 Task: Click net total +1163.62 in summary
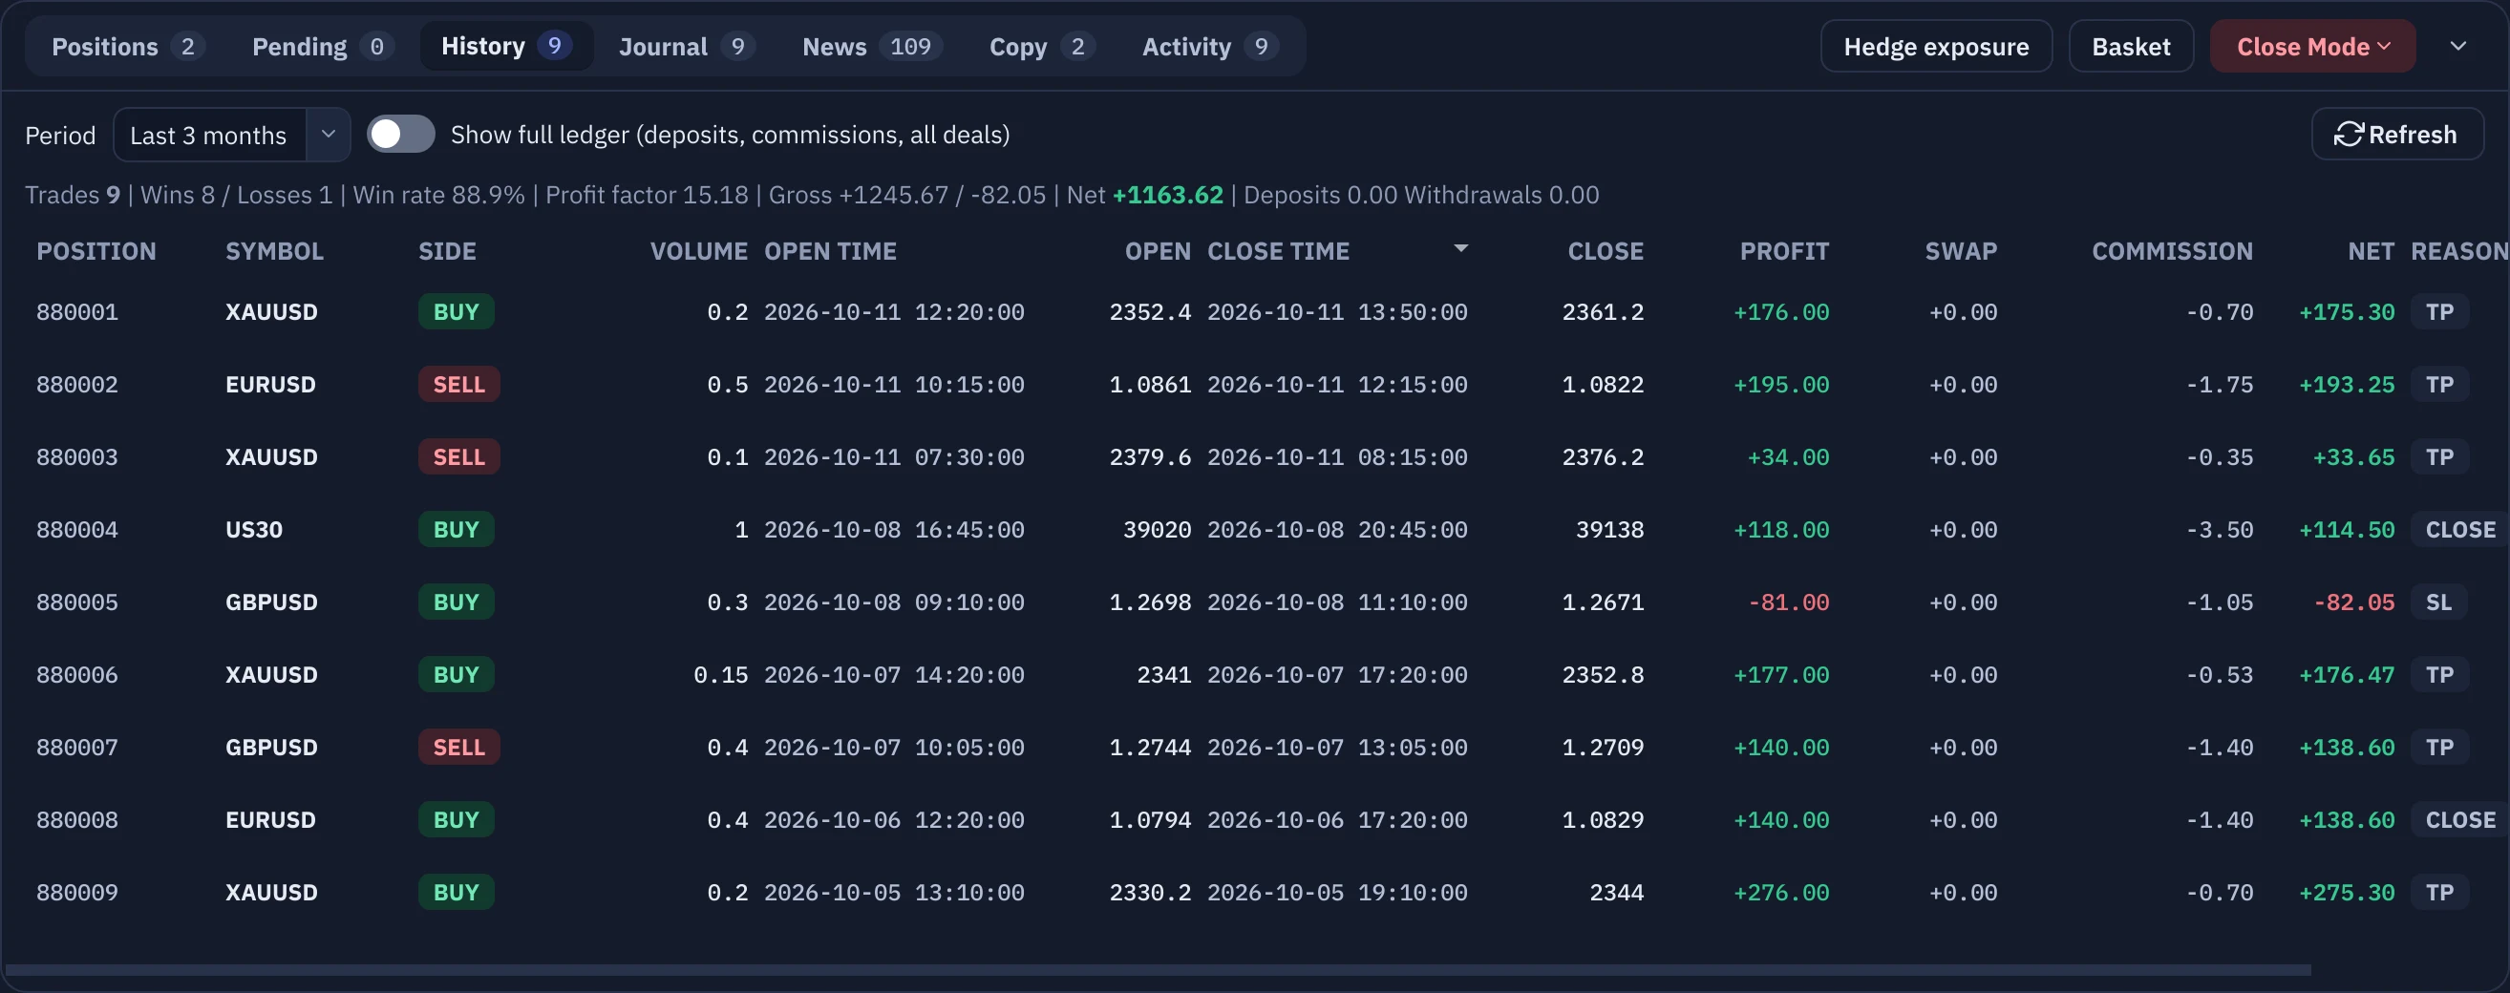[x=1167, y=195]
